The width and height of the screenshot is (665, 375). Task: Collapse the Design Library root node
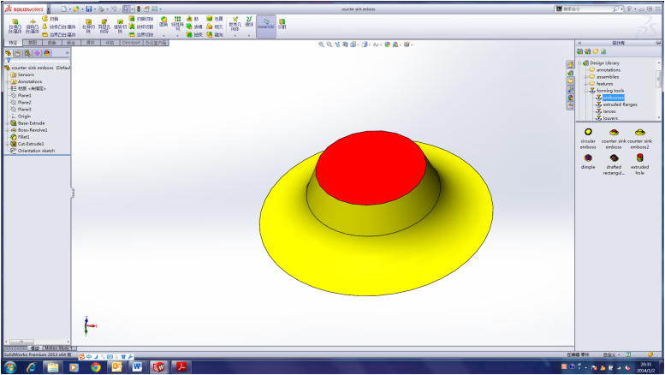(579, 63)
